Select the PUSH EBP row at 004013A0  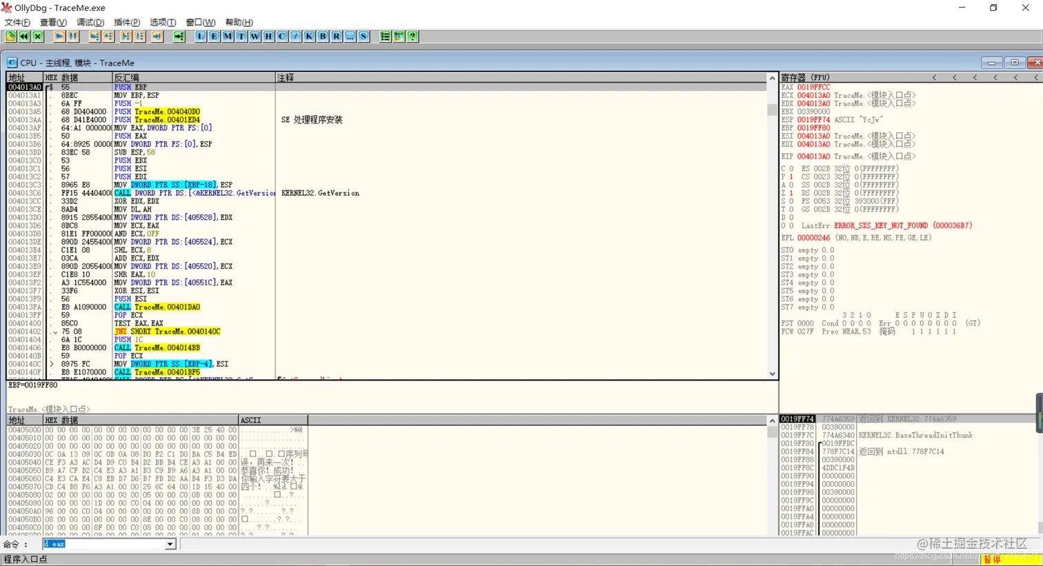point(386,88)
